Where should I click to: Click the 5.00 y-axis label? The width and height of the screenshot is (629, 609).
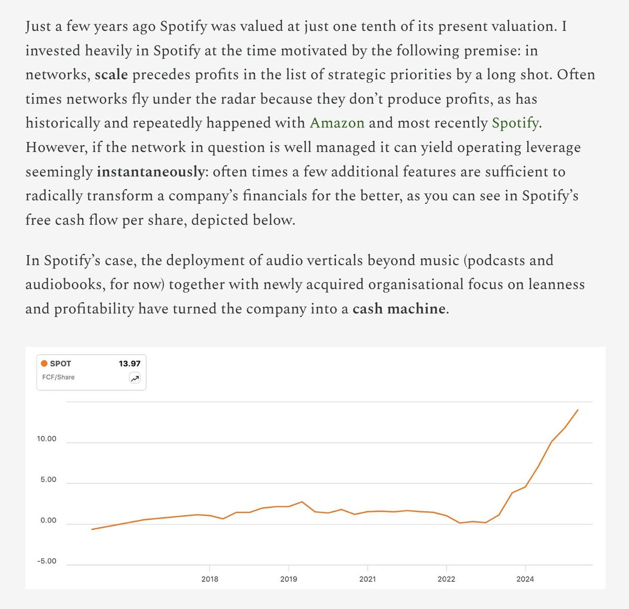(x=48, y=480)
